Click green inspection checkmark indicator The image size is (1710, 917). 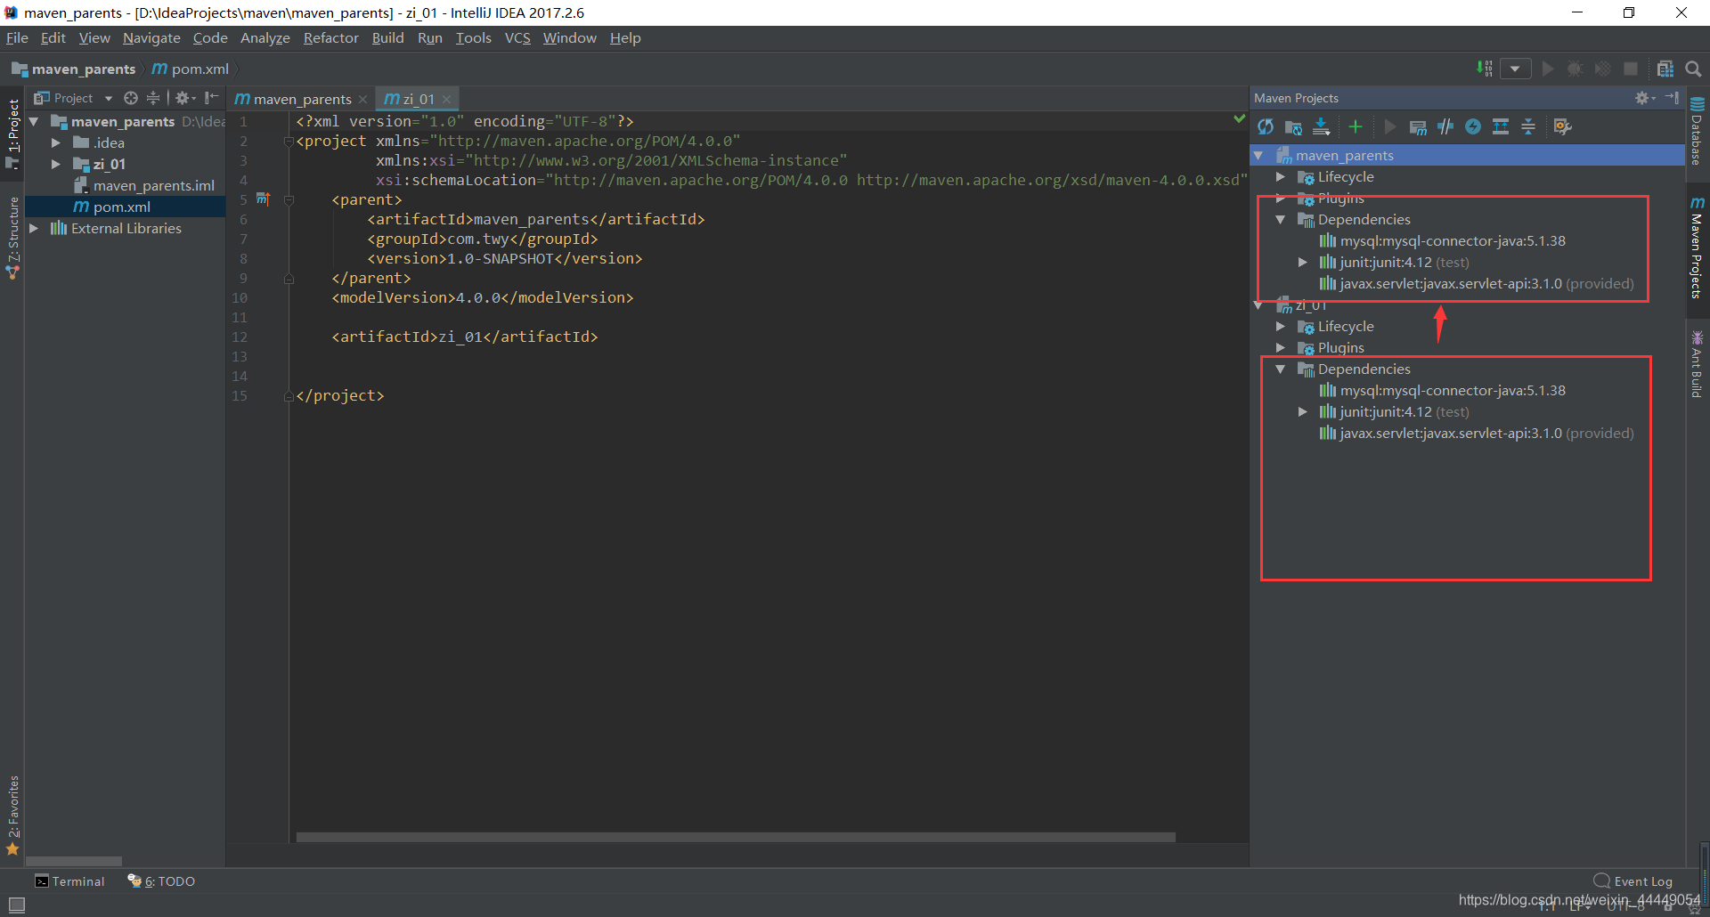tap(1239, 118)
